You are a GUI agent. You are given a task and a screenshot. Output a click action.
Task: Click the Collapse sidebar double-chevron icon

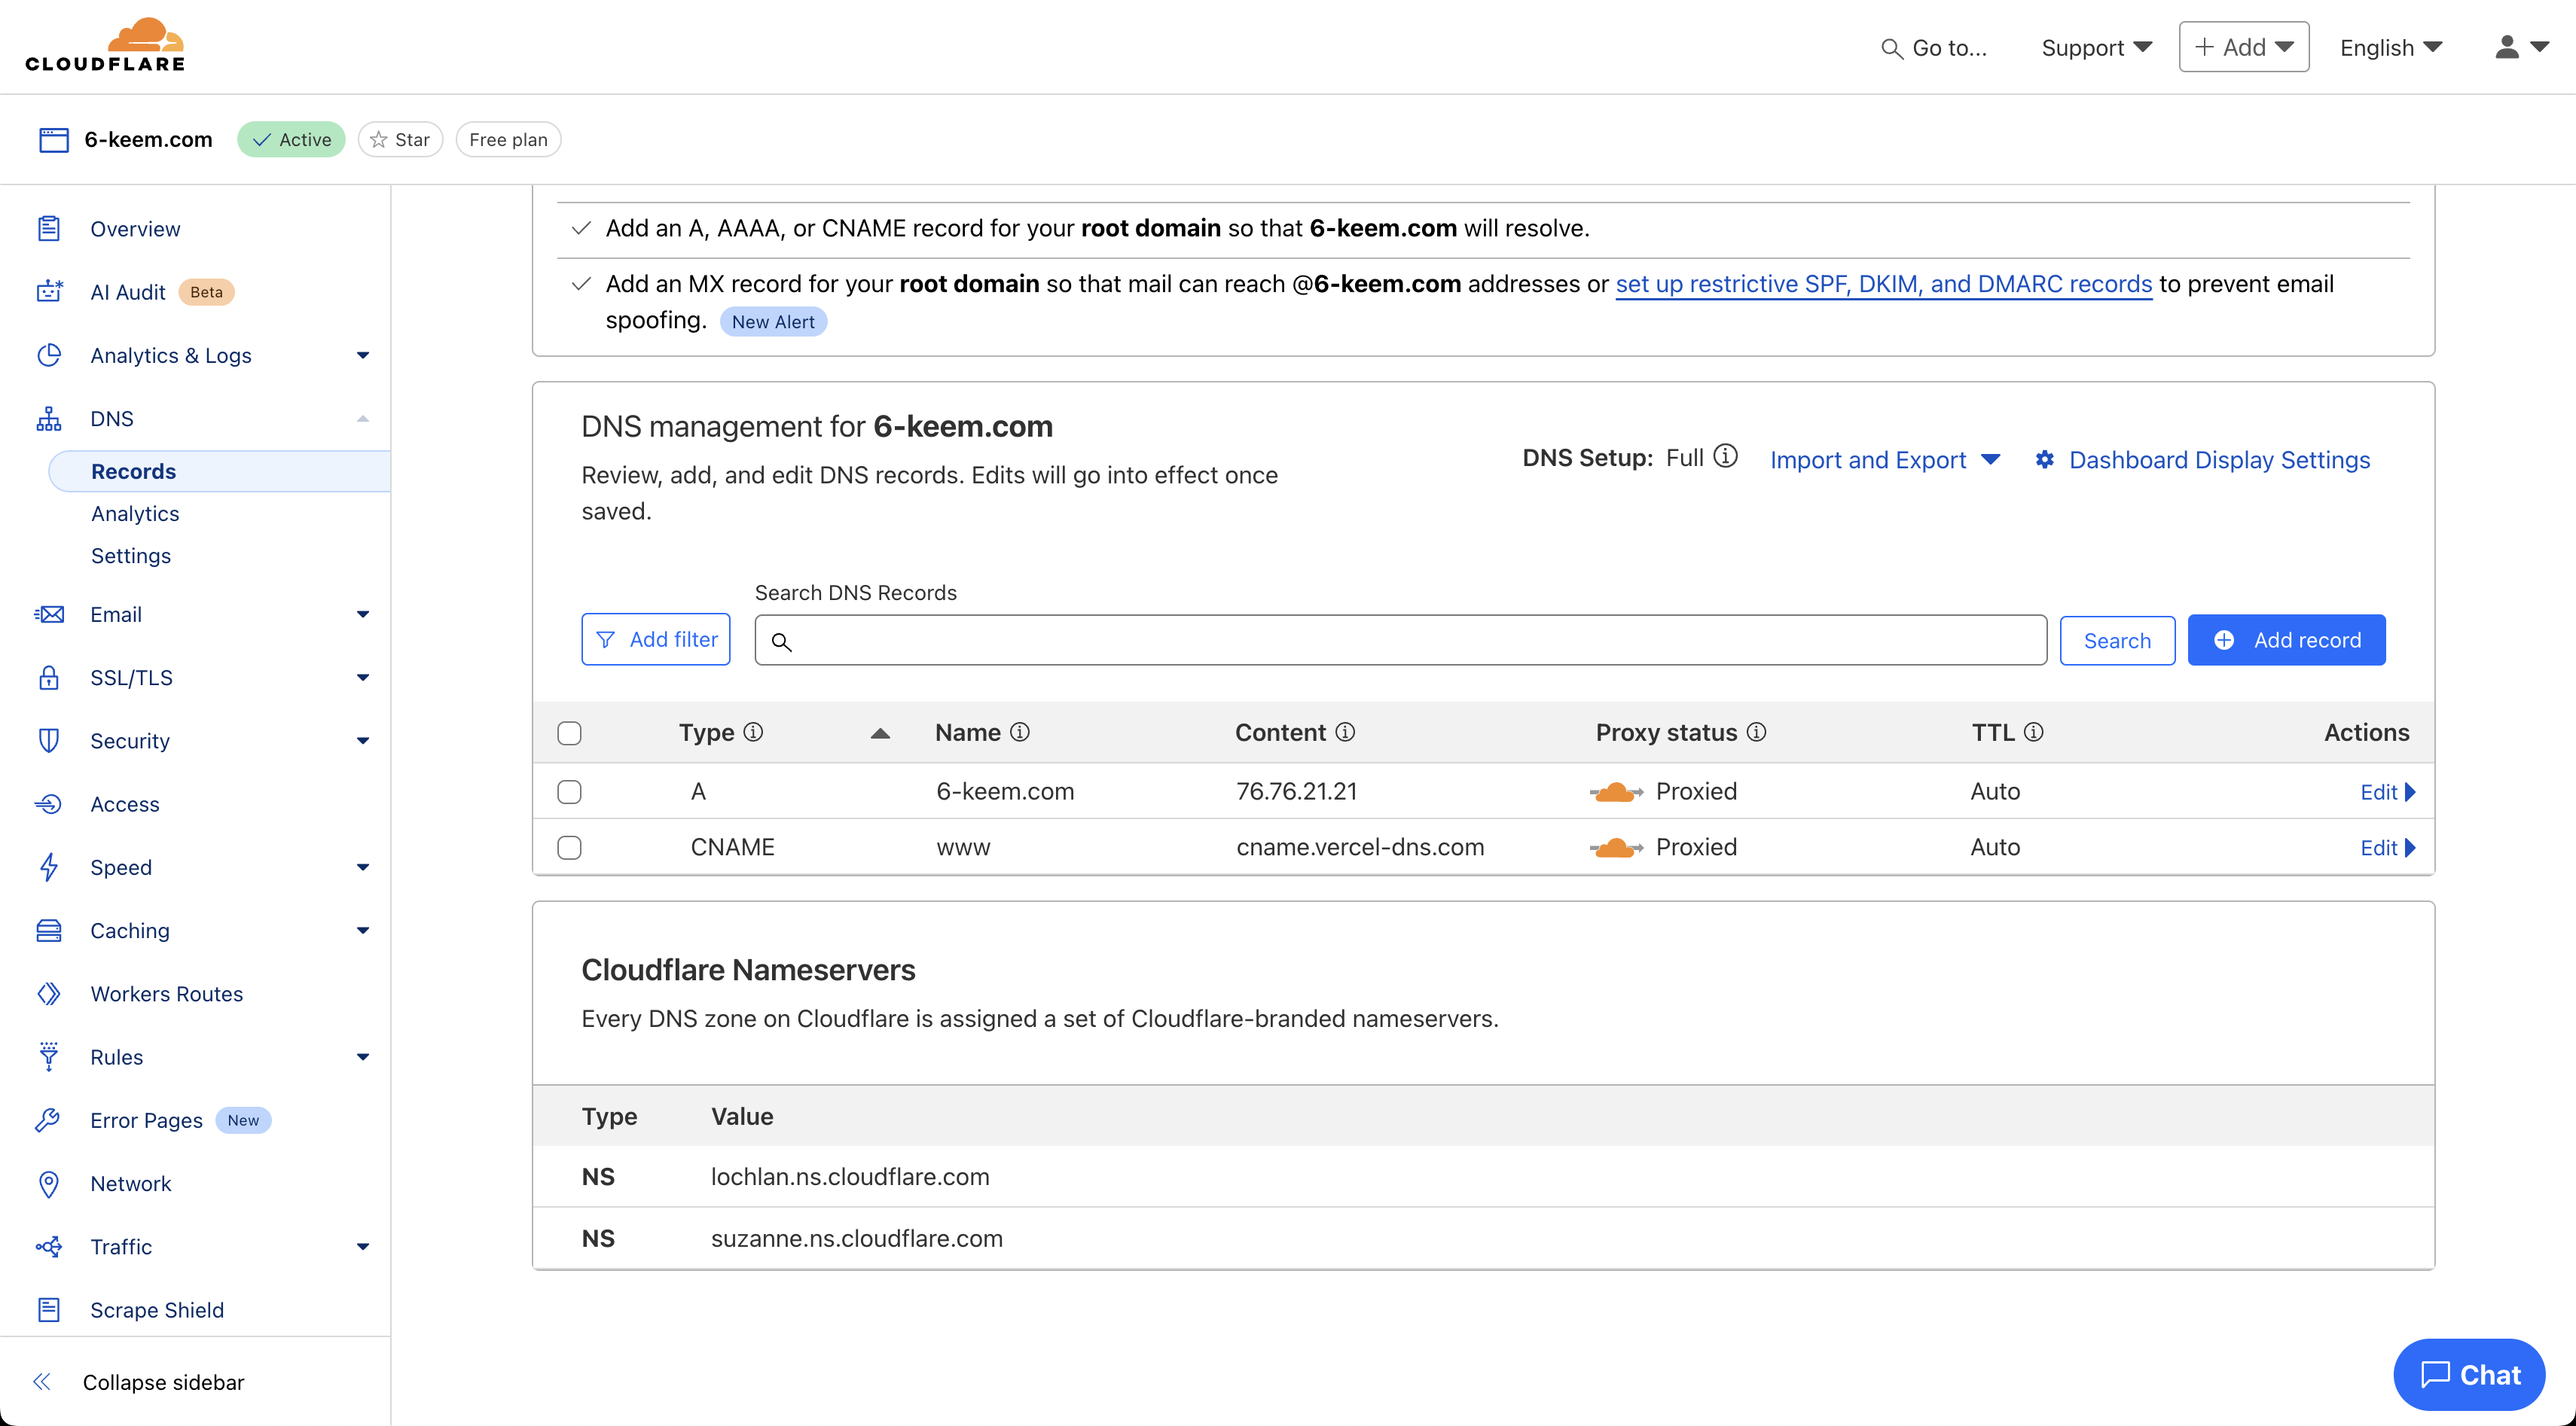pyautogui.click(x=42, y=1382)
